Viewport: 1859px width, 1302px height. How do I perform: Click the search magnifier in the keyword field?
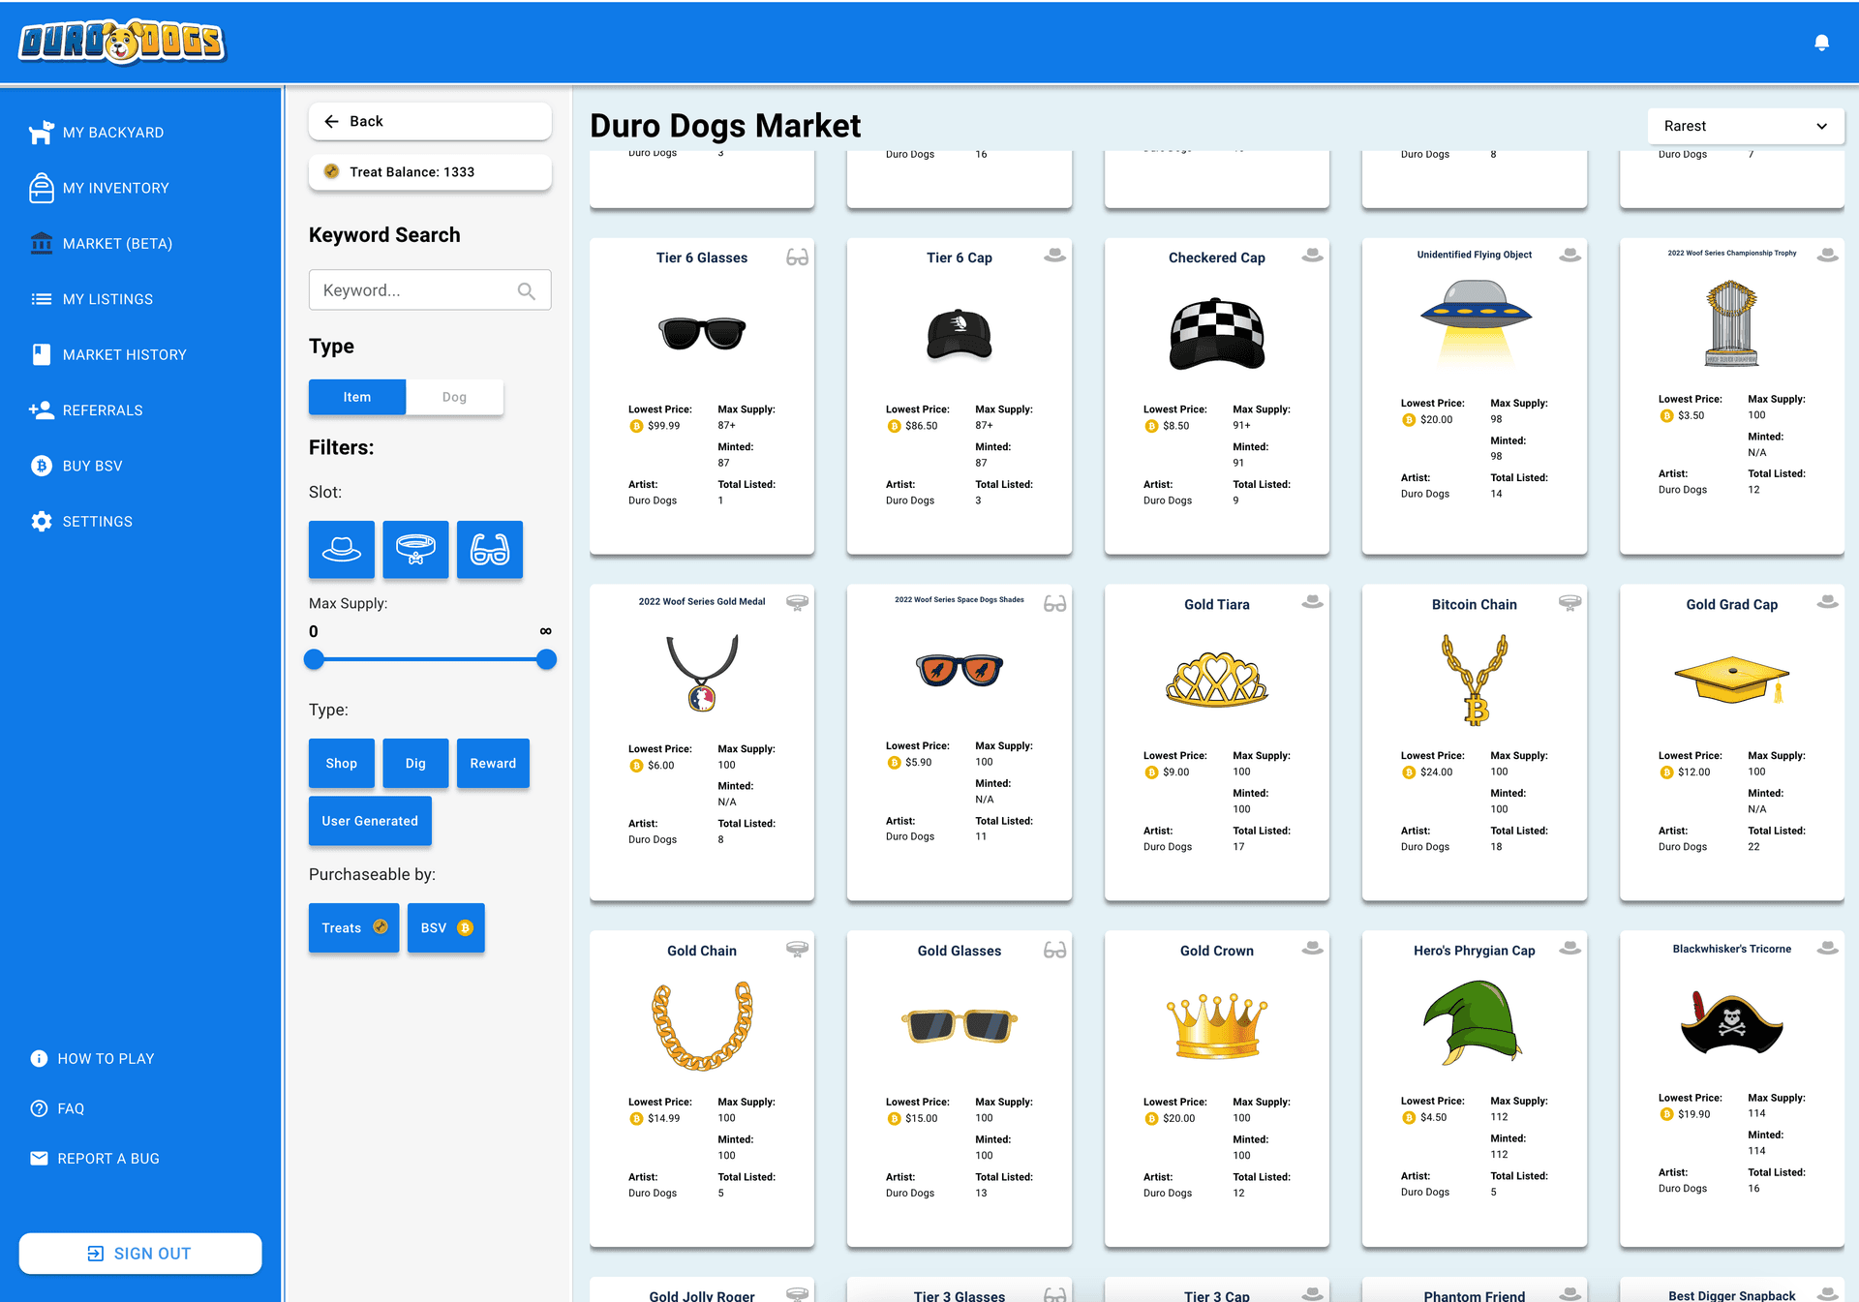tap(528, 289)
